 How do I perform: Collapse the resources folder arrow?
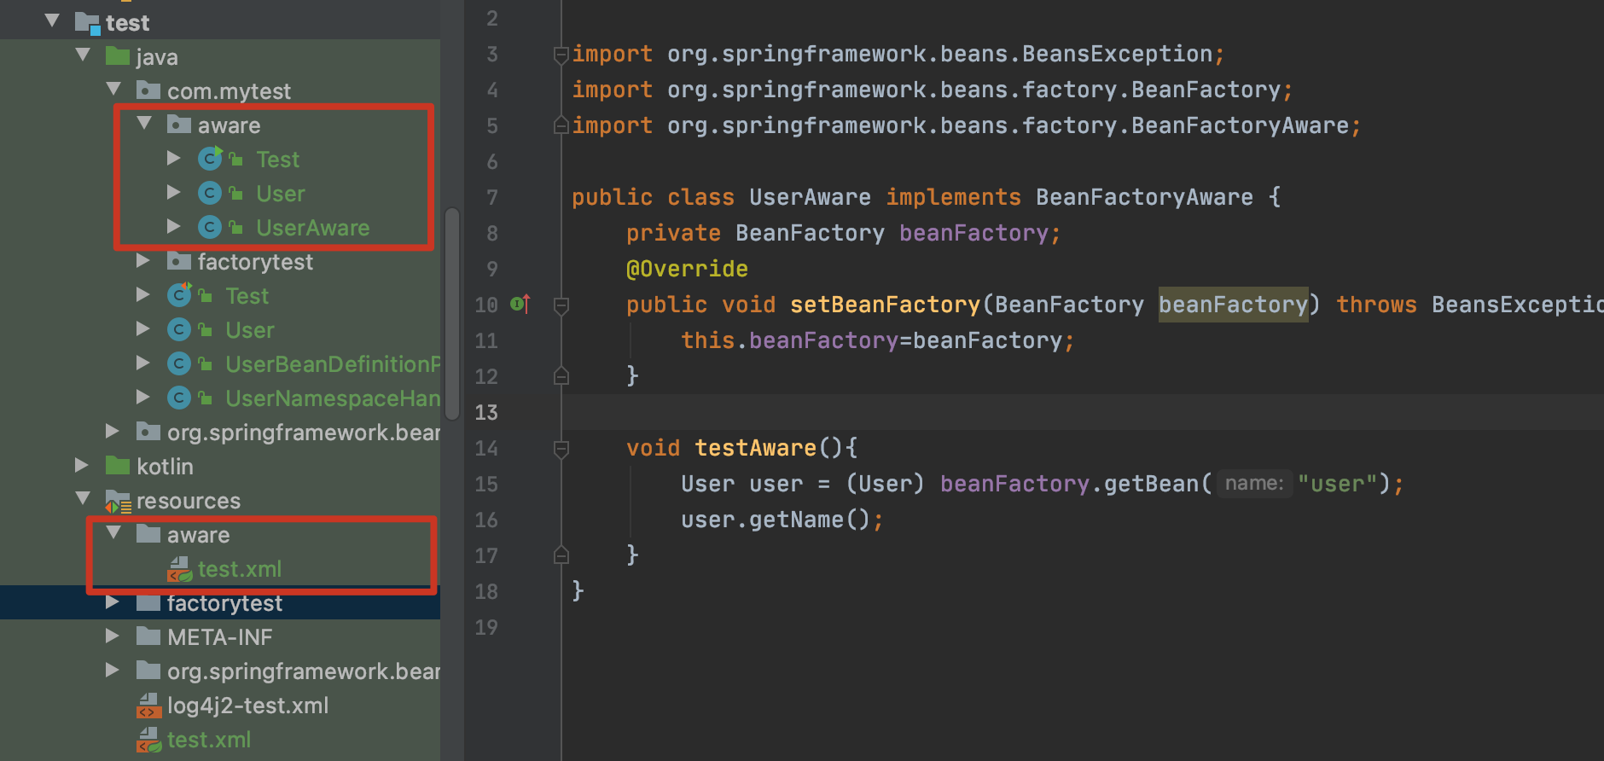tap(83, 498)
